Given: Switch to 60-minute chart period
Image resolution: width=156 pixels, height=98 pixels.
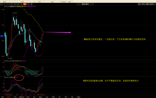Looking at the screenshot, I should 18,4.
